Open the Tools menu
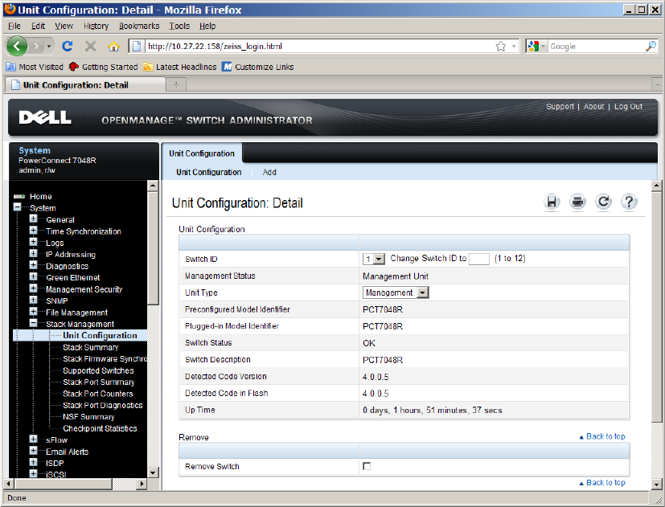 (x=179, y=26)
